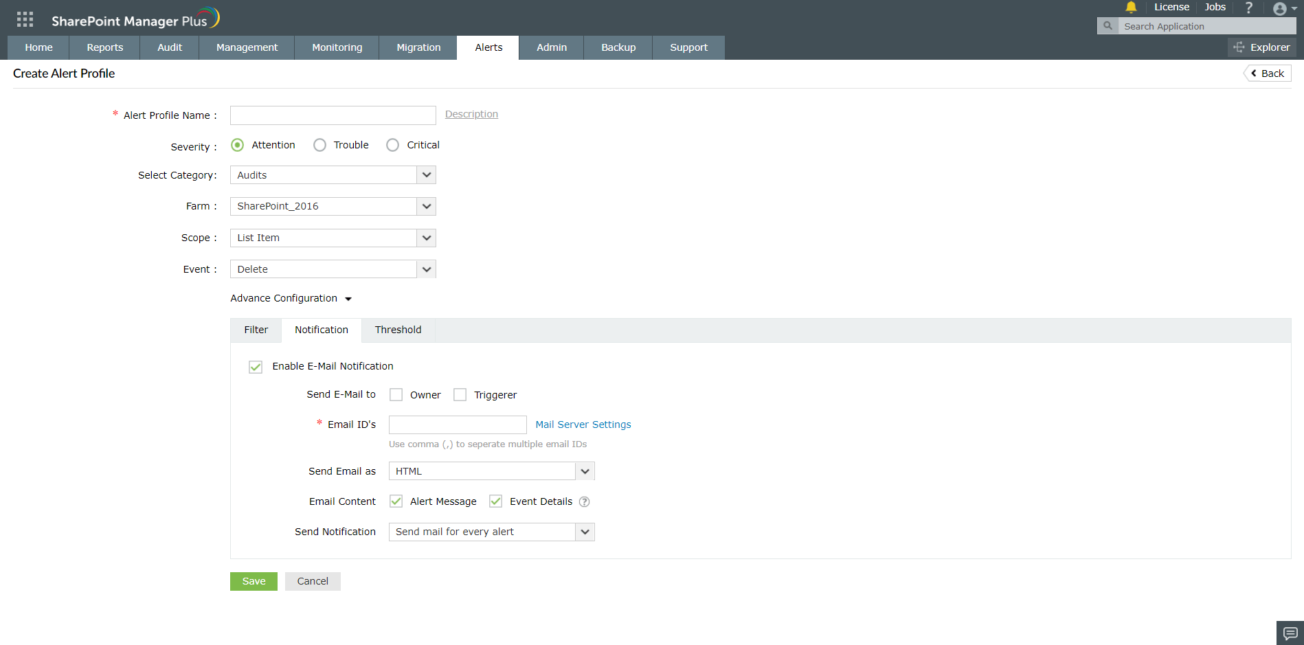Click the help tooltip beside Event Details

coord(585,501)
